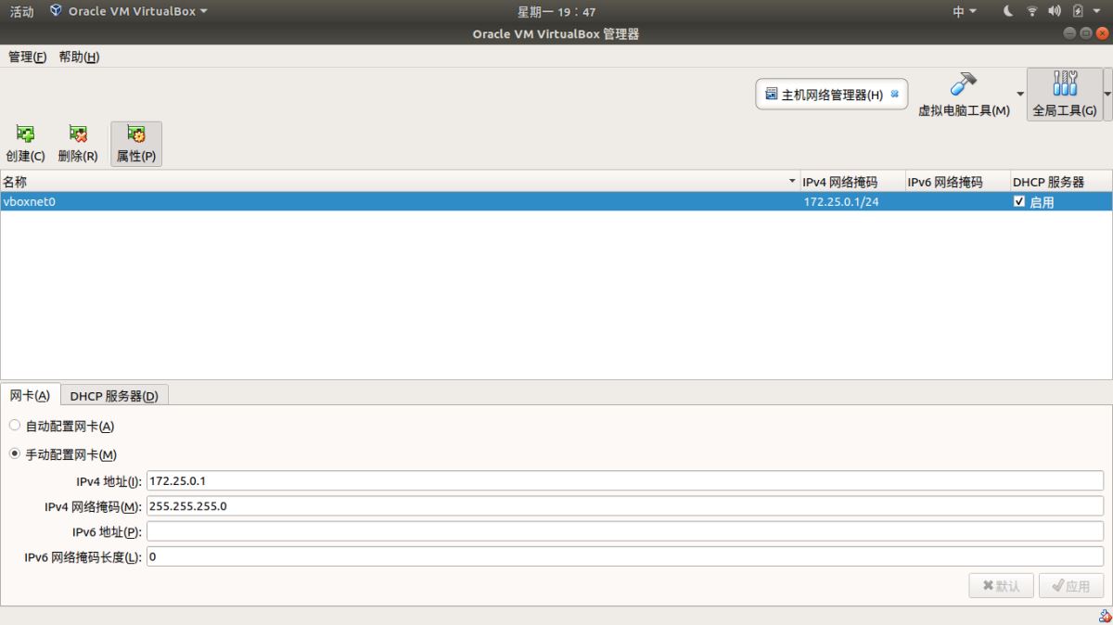Click the DHCP 服务器 column header
Image resolution: width=1113 pixels, height=625 pixels.
pyautogui.click(x=1061, y=182)
